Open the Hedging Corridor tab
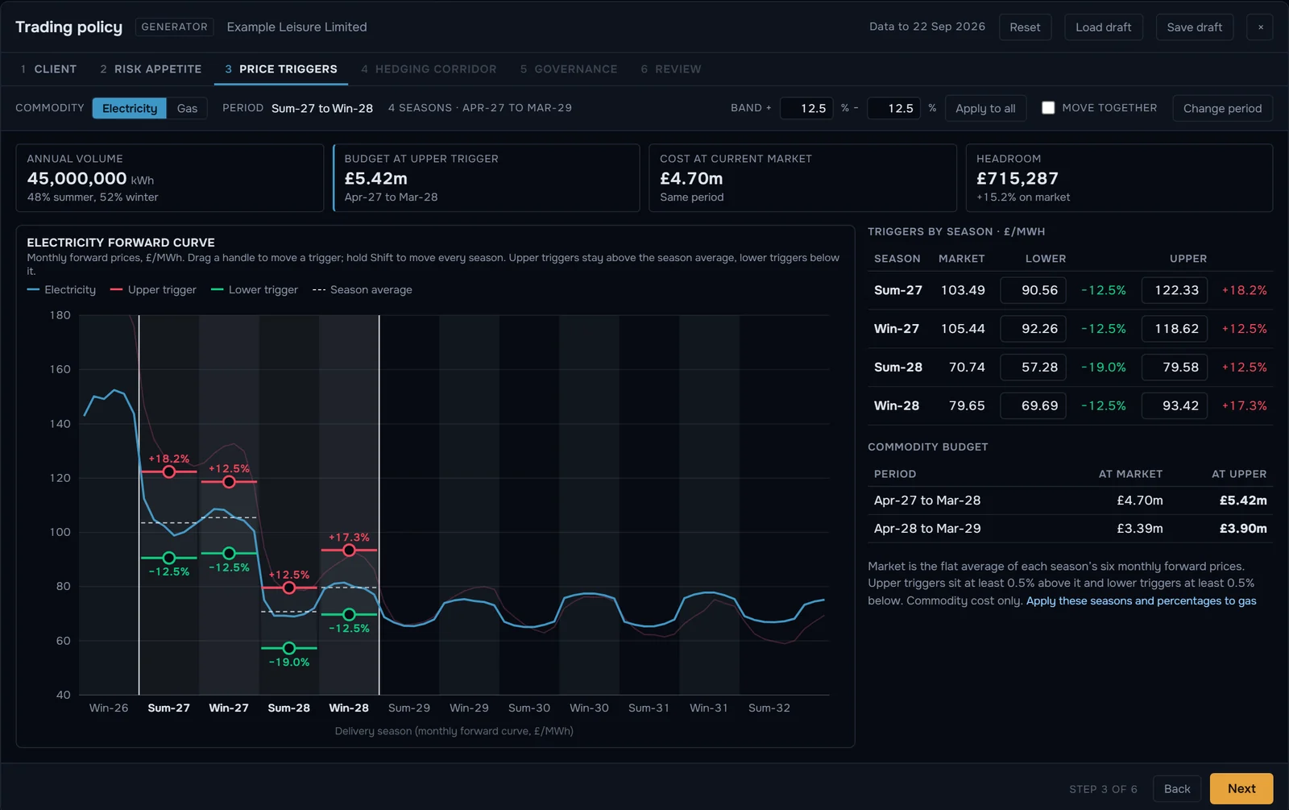The width and height of the screenshot is (1289, 810). click(429, 69)
